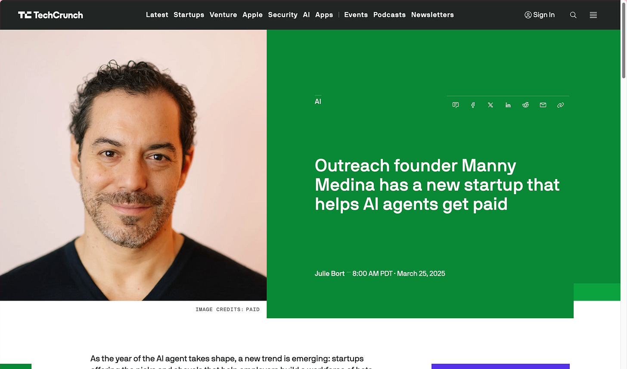Open the site search icon
Image resolution: width=627 pixels, height=369 pixels.
pos(573,15)
